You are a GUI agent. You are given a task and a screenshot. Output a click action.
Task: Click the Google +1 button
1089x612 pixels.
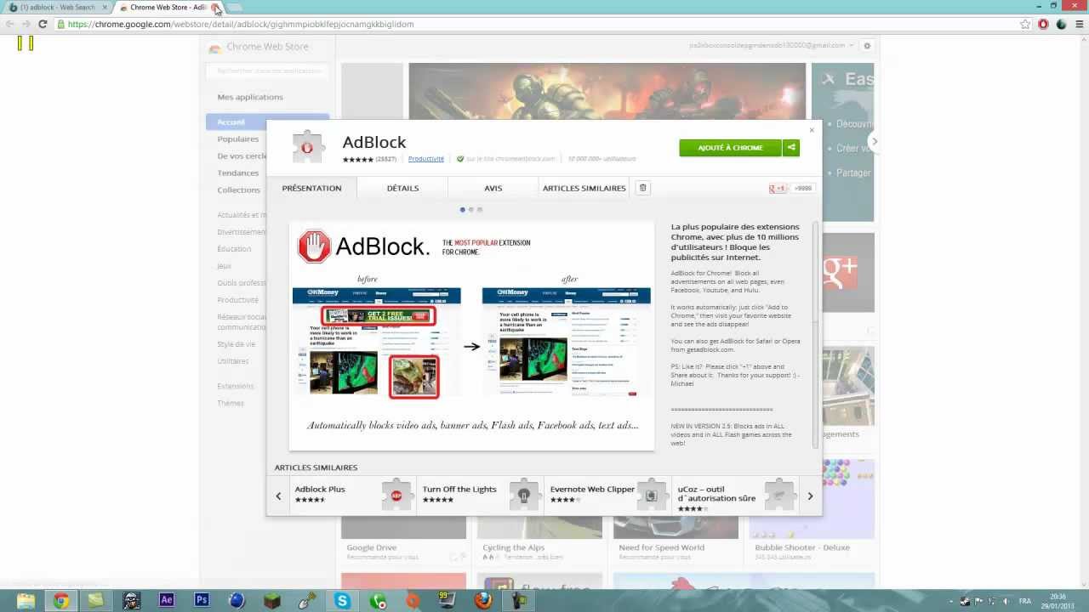[x=778, y=189]
